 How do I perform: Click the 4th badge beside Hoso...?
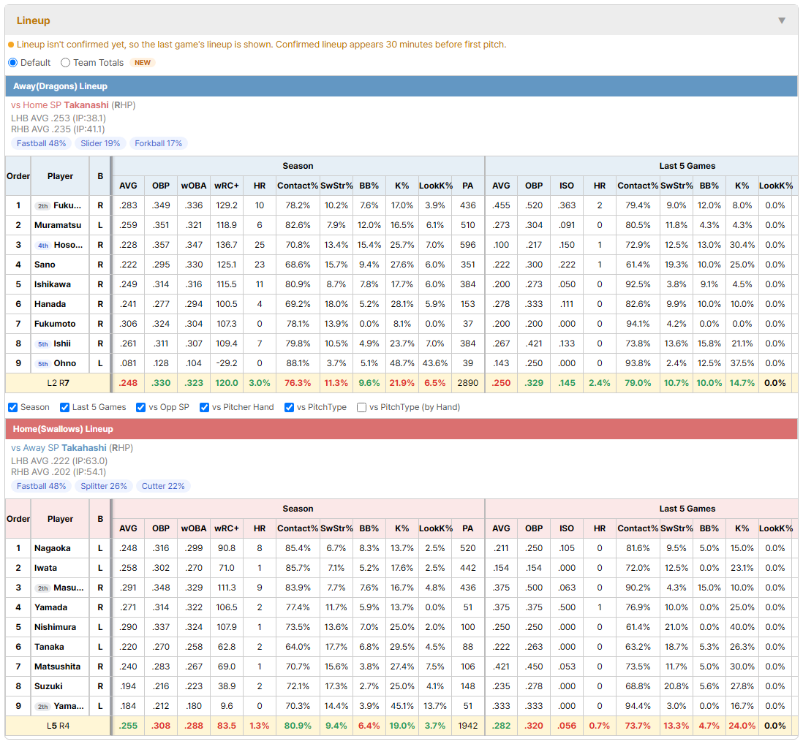click(43, 245)
